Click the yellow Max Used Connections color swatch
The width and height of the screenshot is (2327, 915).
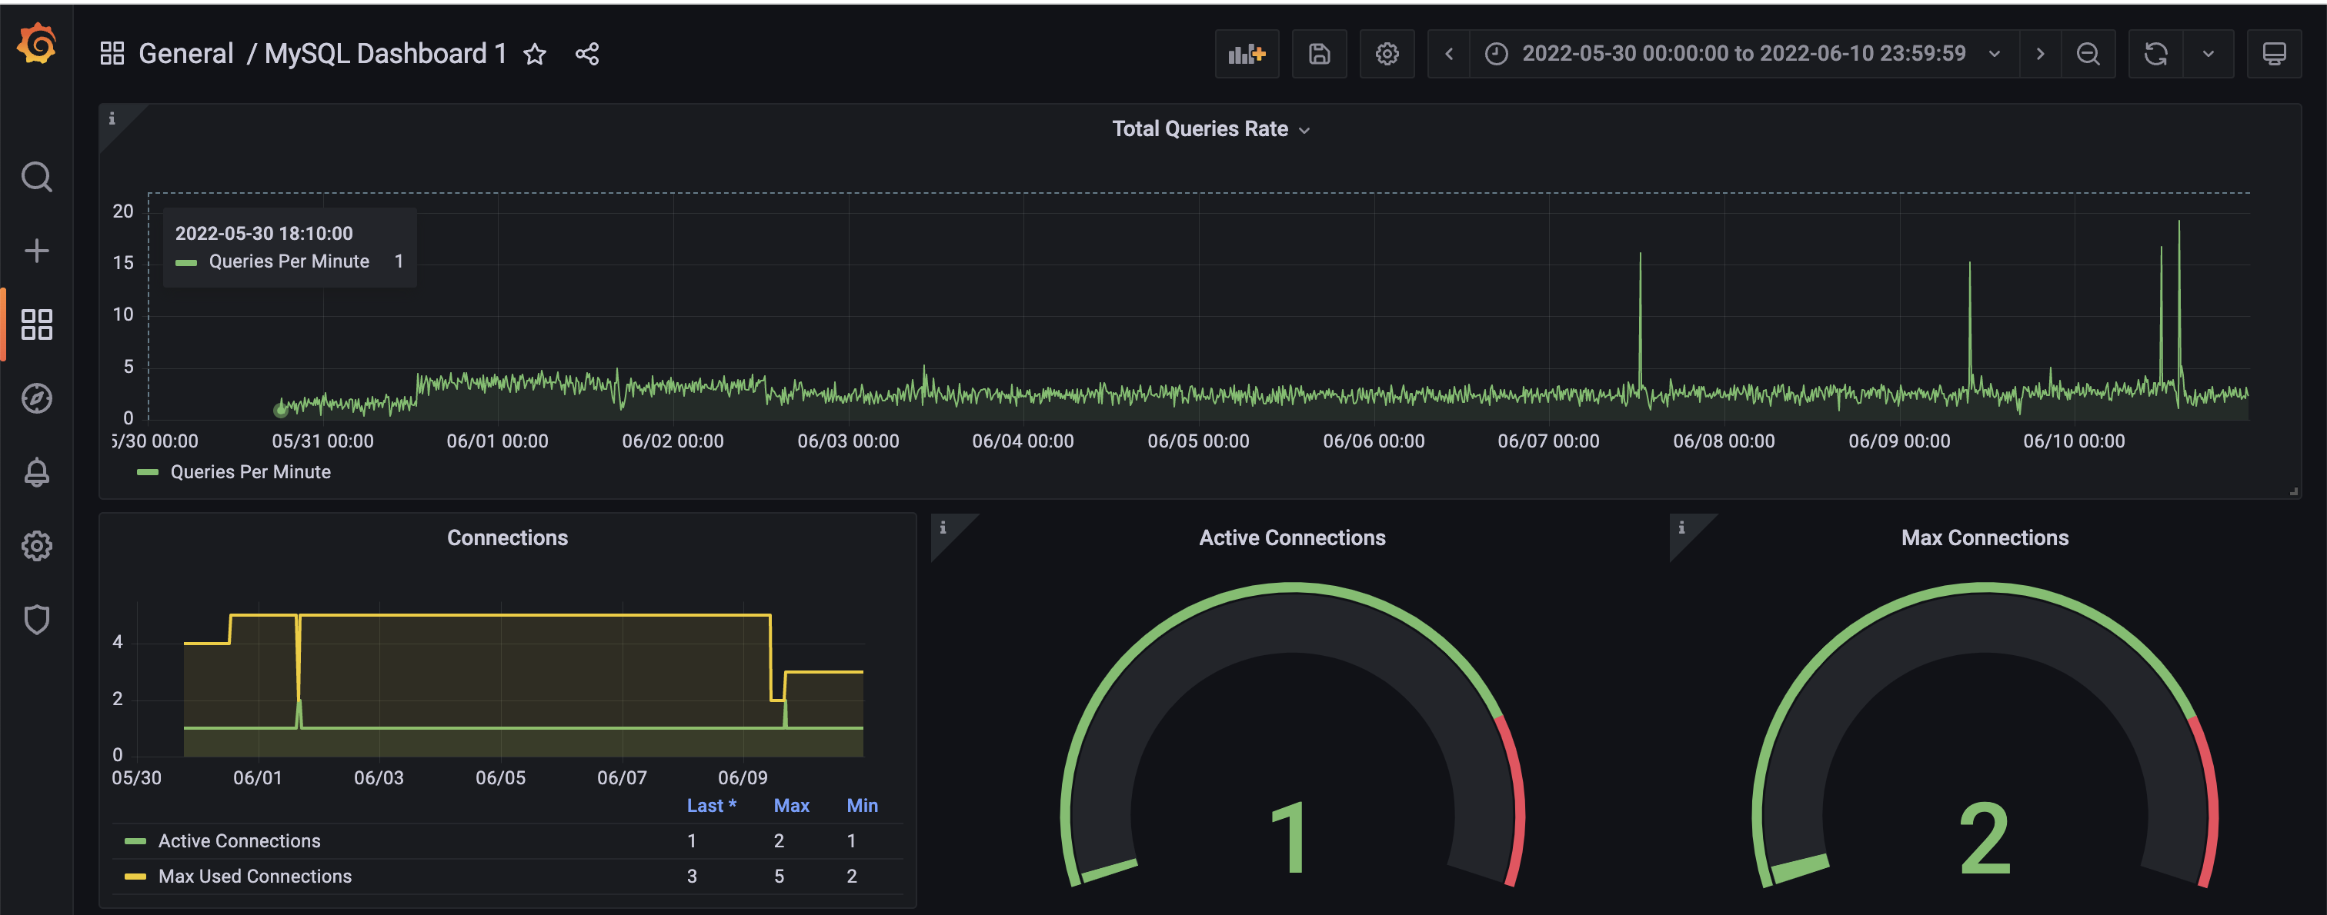coord(135,877)
